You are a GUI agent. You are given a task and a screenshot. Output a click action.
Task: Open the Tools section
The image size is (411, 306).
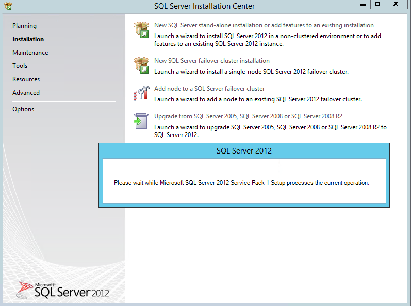(x=20, y=66)
